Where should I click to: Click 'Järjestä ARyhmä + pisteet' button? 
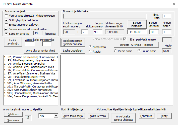pyautogui.click(x=137, y=45)
